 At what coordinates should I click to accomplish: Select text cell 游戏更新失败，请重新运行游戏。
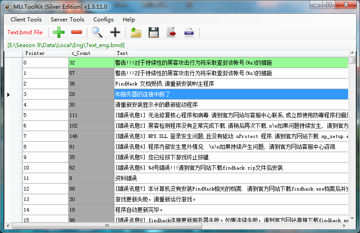coord(231,200)
